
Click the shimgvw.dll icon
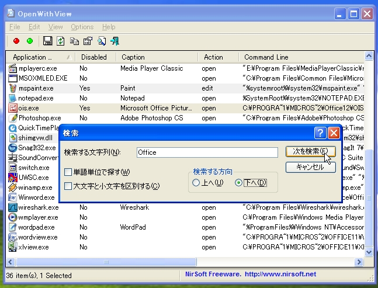pos(13,138)
